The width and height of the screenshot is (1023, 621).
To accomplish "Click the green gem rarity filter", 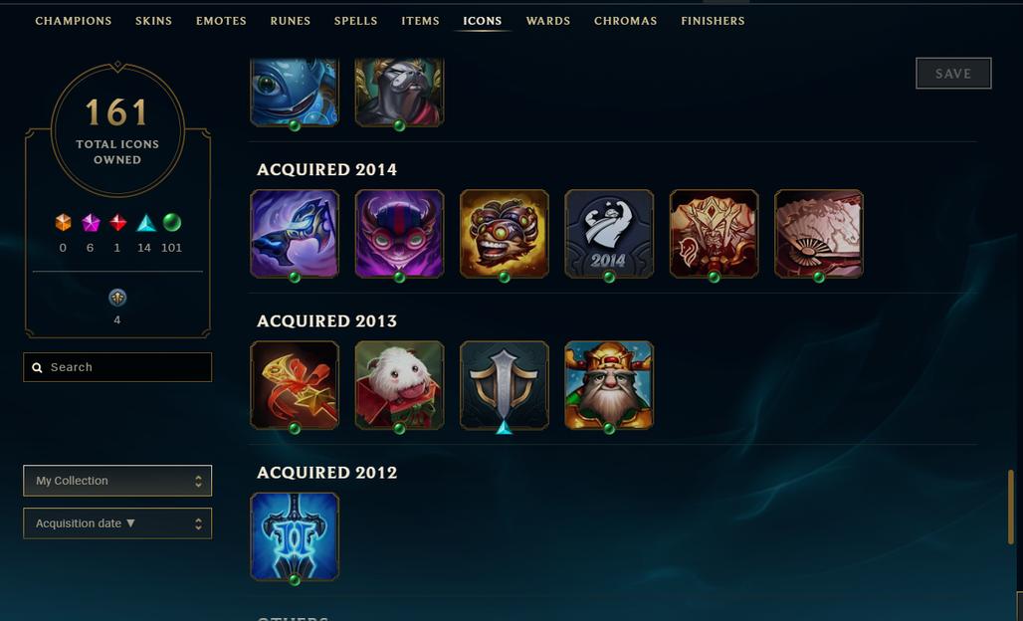I will (x=171, y=223).
